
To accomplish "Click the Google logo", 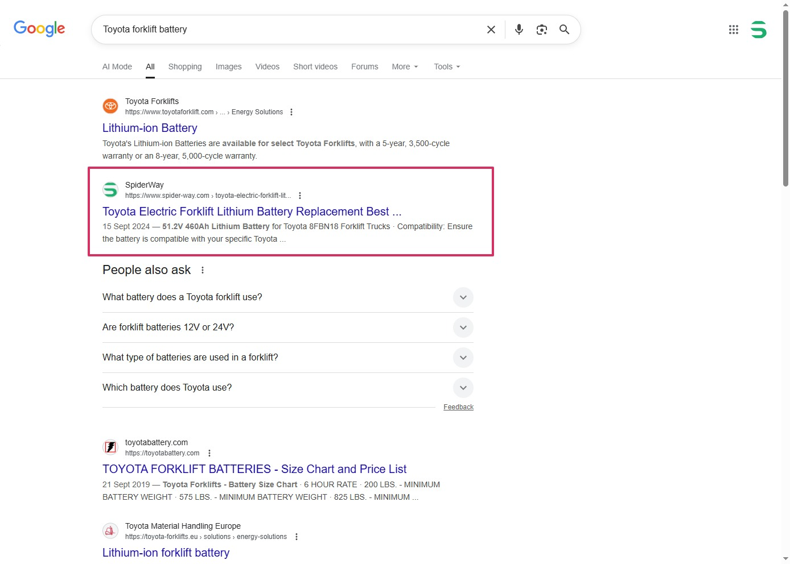I will [x=39, y=28].
